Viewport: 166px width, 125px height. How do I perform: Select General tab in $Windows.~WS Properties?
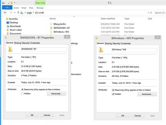point(100,43)
